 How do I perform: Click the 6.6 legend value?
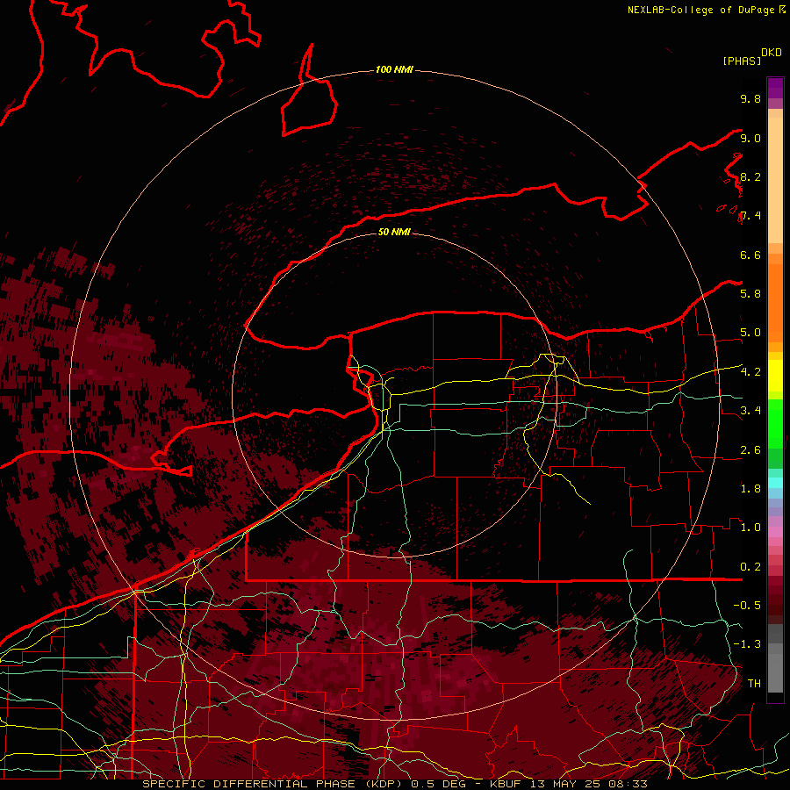click(x=750, y=255)
